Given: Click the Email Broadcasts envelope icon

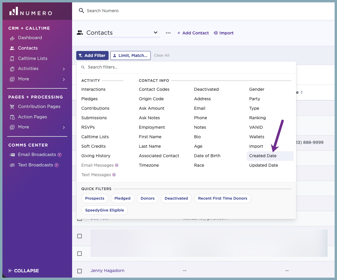Looking at the screenshot, I should (12, 155).
